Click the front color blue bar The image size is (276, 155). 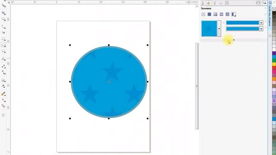(x=242, y=23)
